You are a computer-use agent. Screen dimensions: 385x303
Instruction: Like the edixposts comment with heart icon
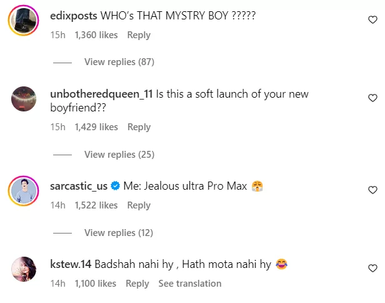pos(372,19)
